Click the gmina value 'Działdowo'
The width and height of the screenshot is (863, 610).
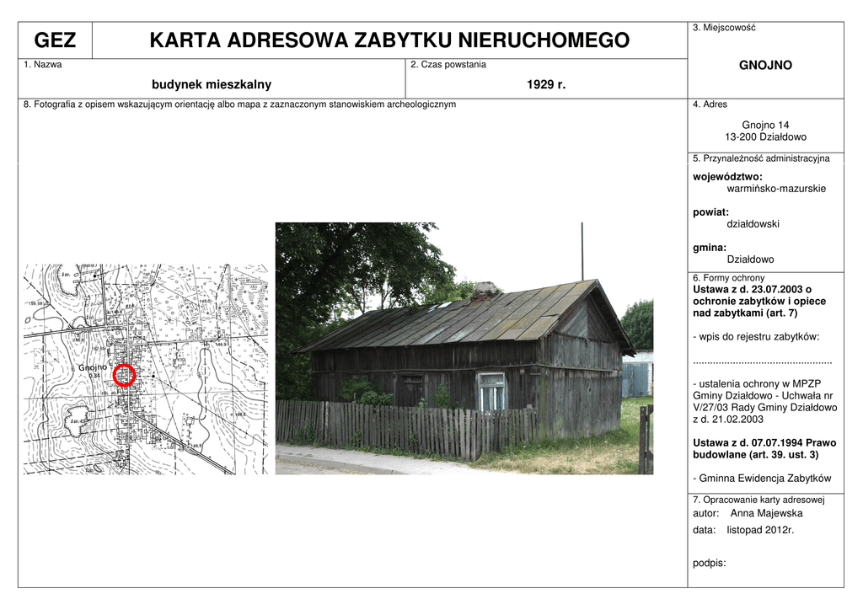[750, 260]
